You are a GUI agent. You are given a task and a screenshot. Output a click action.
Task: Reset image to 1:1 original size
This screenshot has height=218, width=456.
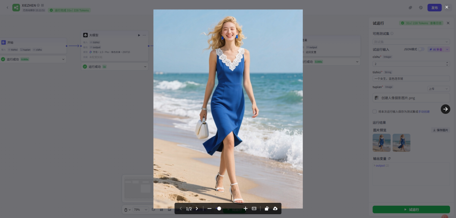pos(254,209)
